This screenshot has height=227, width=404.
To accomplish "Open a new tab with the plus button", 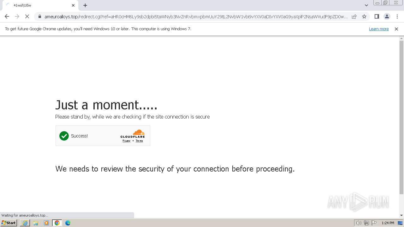I will (85, 5).
